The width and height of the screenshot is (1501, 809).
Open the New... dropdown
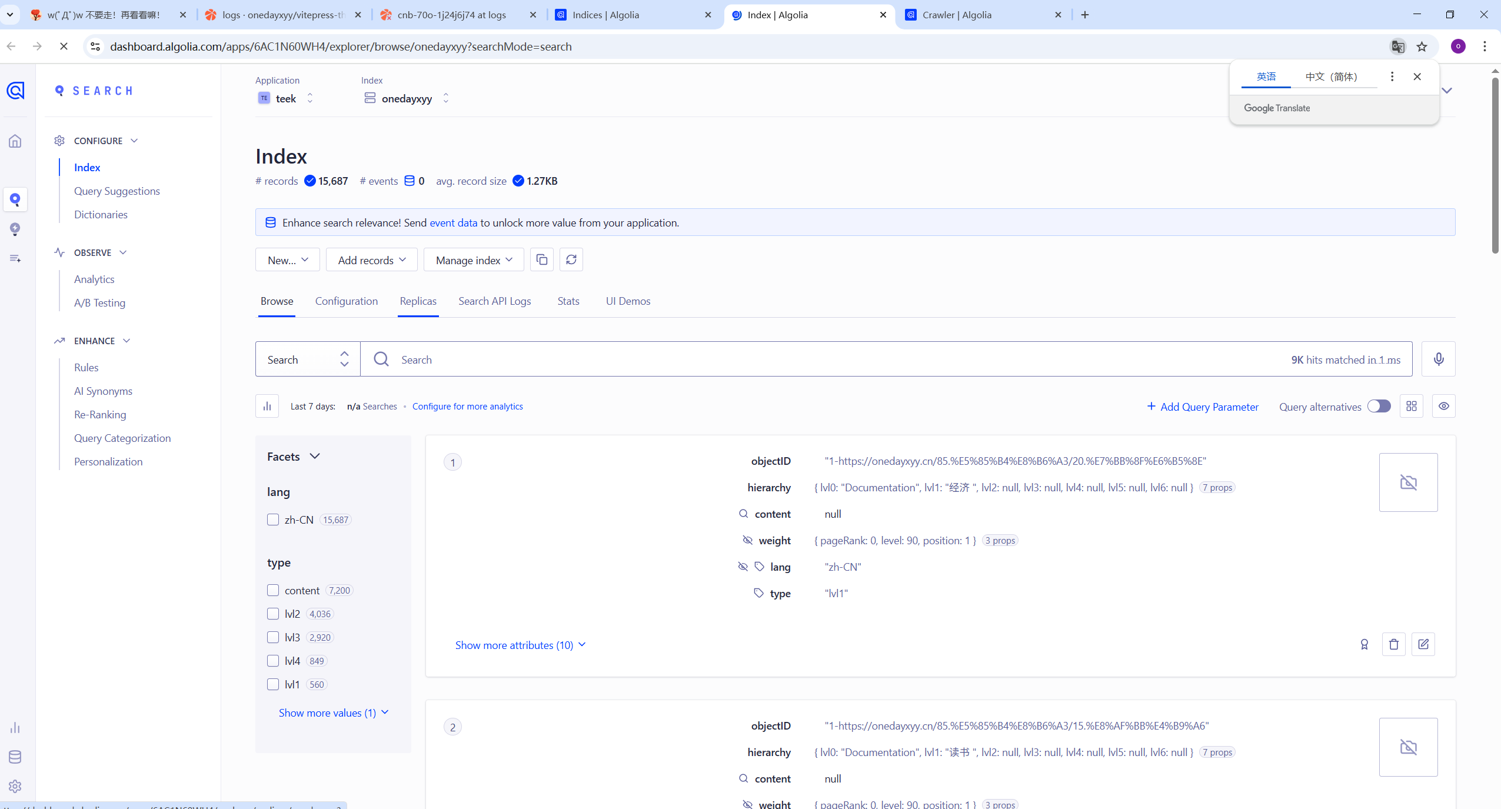tap(287, 259)
